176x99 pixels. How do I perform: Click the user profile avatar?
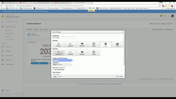point(172,16)
